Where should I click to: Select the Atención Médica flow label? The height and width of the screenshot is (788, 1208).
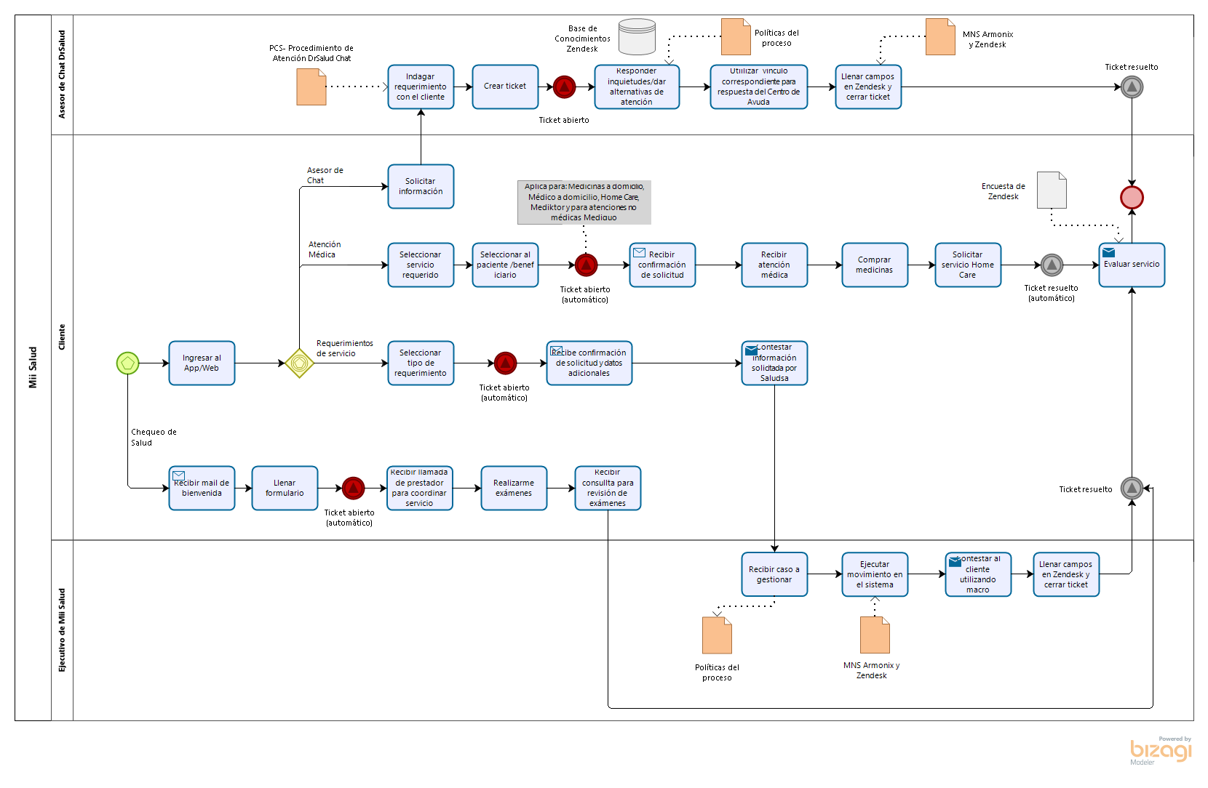325,249
